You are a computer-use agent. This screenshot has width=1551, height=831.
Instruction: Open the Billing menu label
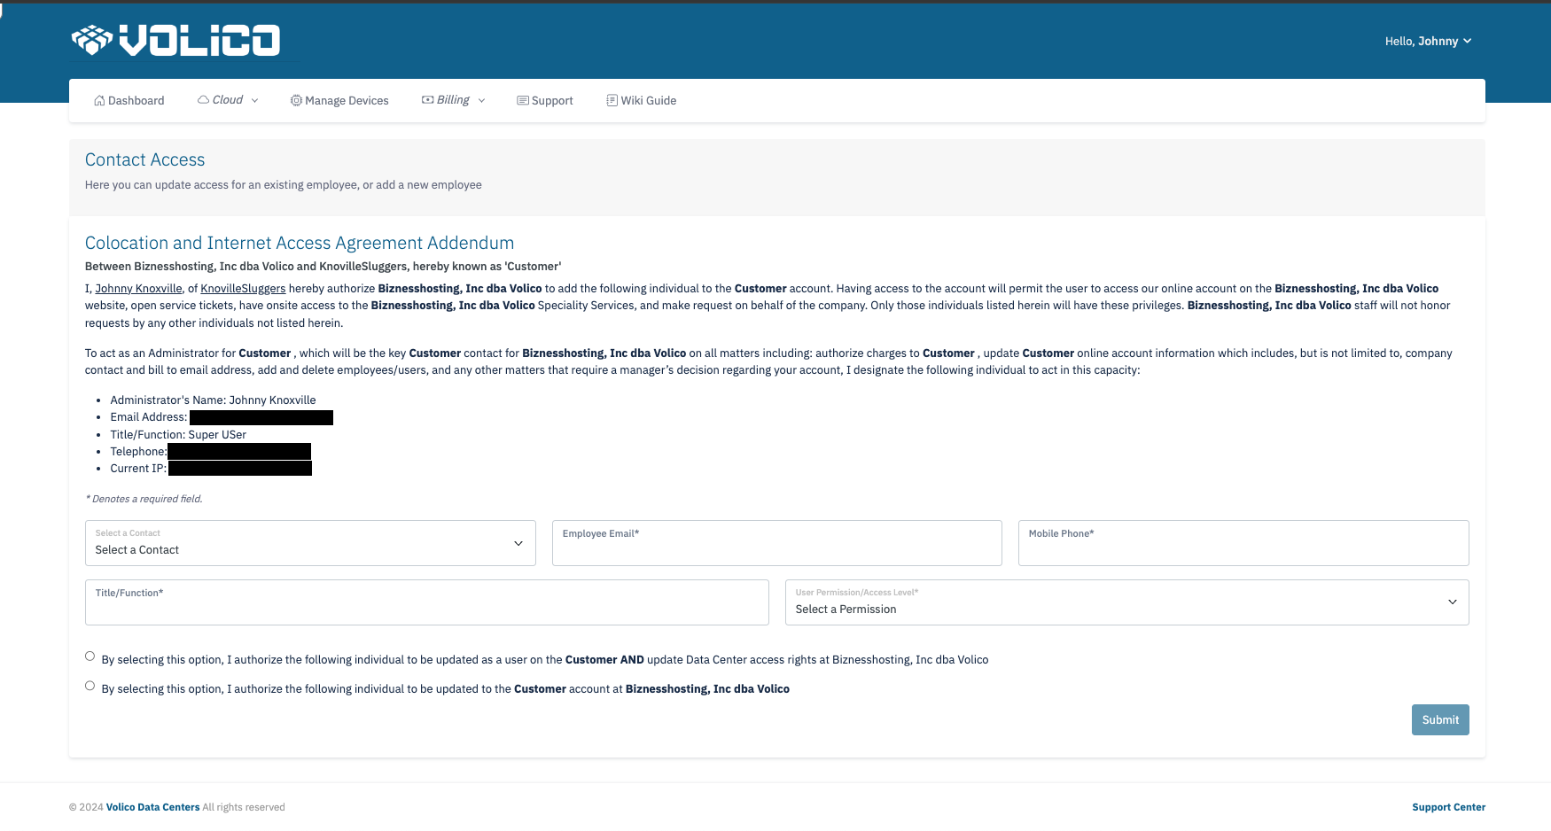point(453,100)
